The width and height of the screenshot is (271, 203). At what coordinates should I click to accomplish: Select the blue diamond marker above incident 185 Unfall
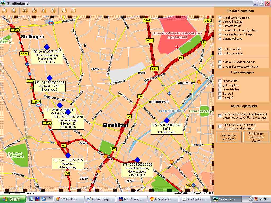point(166,120)
